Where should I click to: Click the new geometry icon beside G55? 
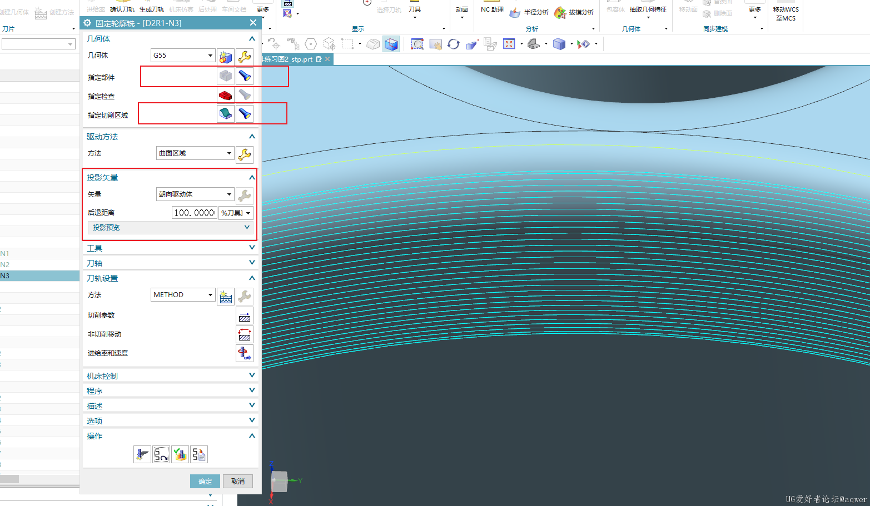(225, 56)
